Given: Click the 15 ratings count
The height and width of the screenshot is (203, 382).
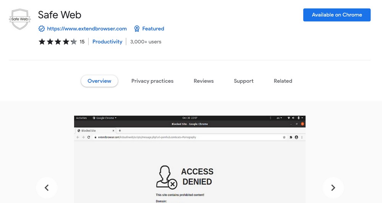Looking at the screenshot, I should click(82, 42).
